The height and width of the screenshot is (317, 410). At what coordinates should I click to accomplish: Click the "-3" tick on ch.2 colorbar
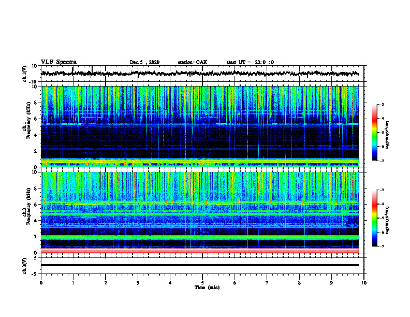click(x=382, y=190)
